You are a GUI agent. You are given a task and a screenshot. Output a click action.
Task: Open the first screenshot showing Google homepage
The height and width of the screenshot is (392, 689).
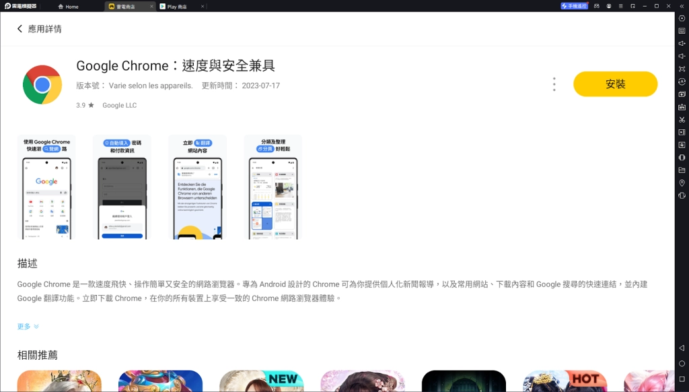(46, 187)
